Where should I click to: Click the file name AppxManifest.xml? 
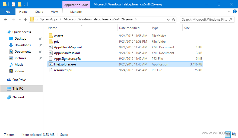tap(67, 53)
